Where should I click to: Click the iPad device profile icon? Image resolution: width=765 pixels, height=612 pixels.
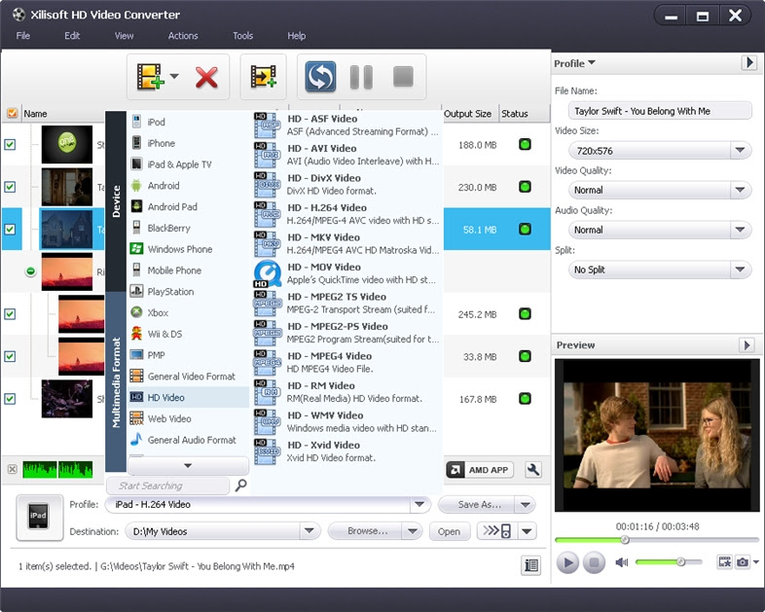[x=40, y=518]
